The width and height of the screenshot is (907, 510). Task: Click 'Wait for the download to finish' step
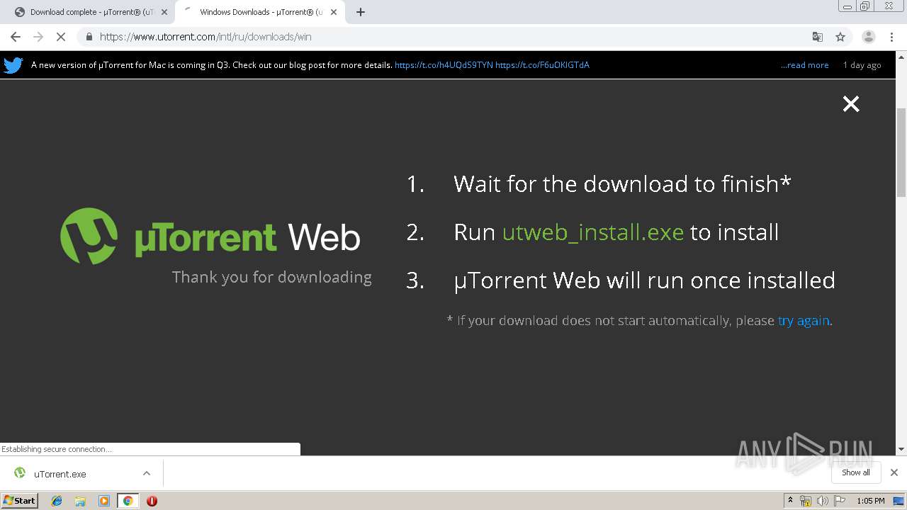pos(622,184)
